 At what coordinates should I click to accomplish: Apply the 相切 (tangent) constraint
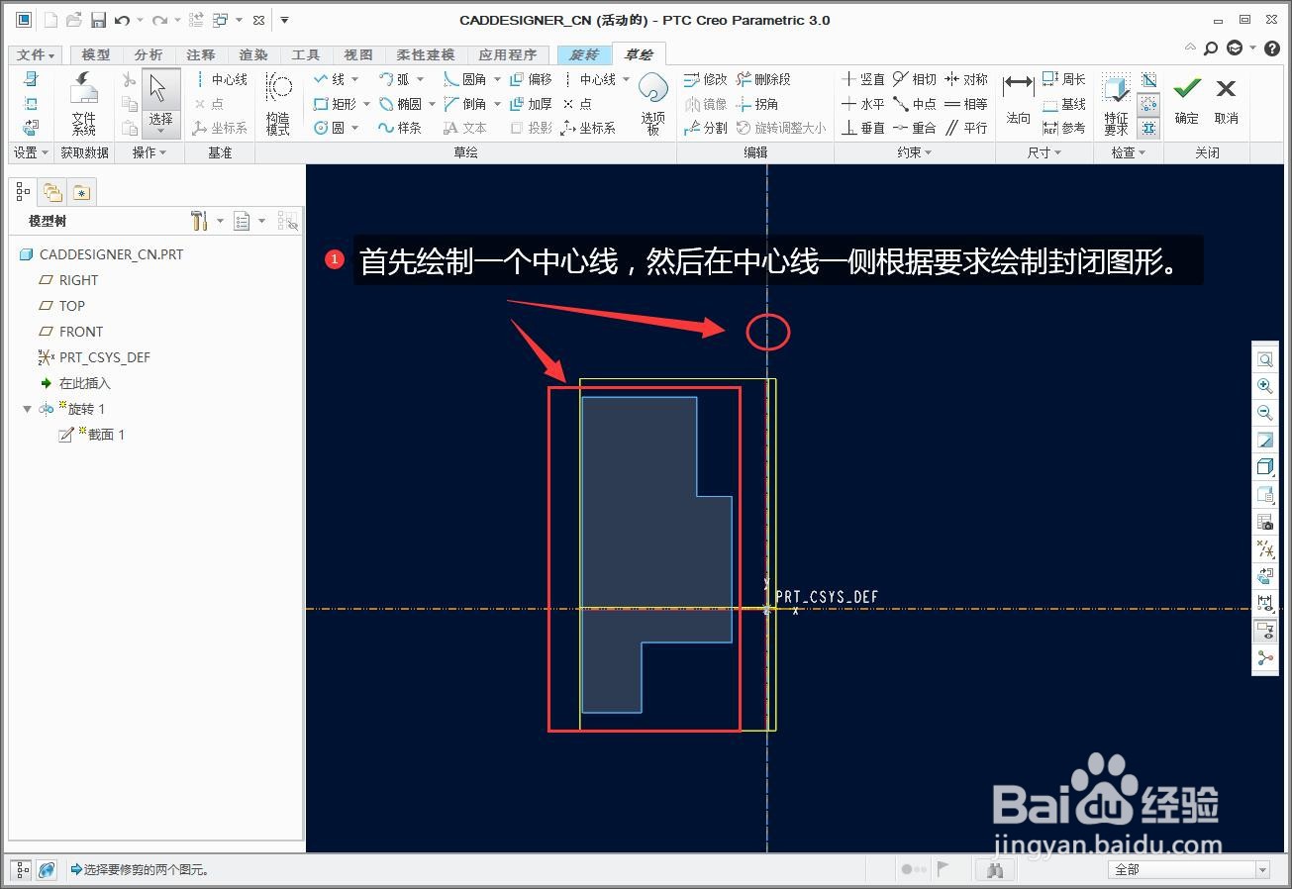click(915, 79)
